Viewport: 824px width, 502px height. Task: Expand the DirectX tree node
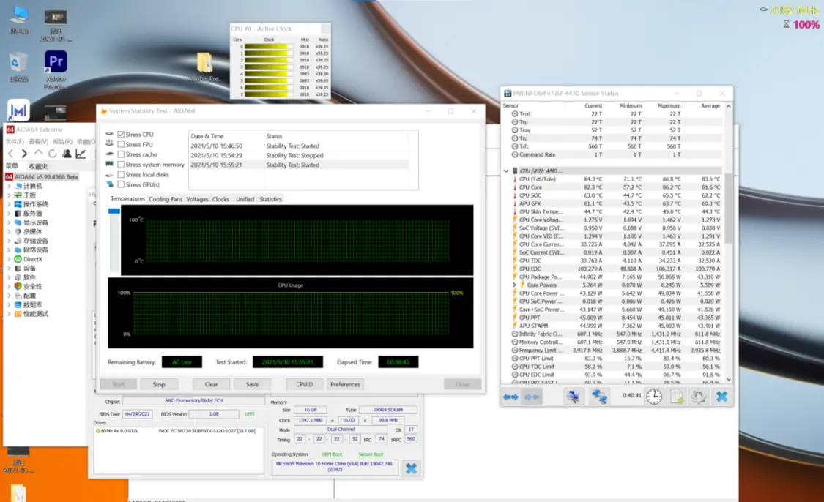(10, 259)
